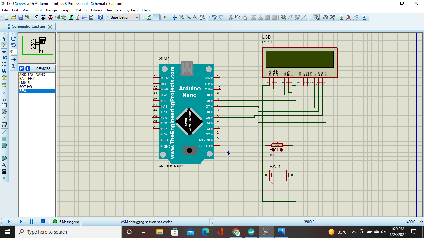Open the Arduino IDE taskbar icon

tap(251, 232)
